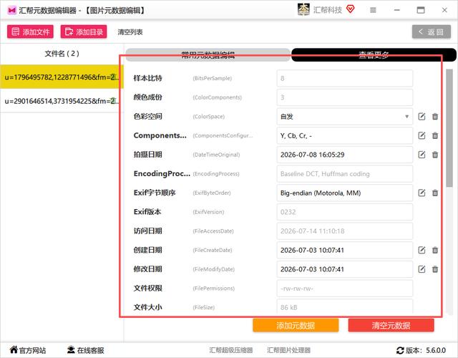Edit the ComponentsConfiguration value icon

click(x=422, y=135)
